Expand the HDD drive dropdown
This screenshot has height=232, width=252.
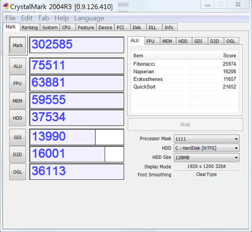coord(207,148)
